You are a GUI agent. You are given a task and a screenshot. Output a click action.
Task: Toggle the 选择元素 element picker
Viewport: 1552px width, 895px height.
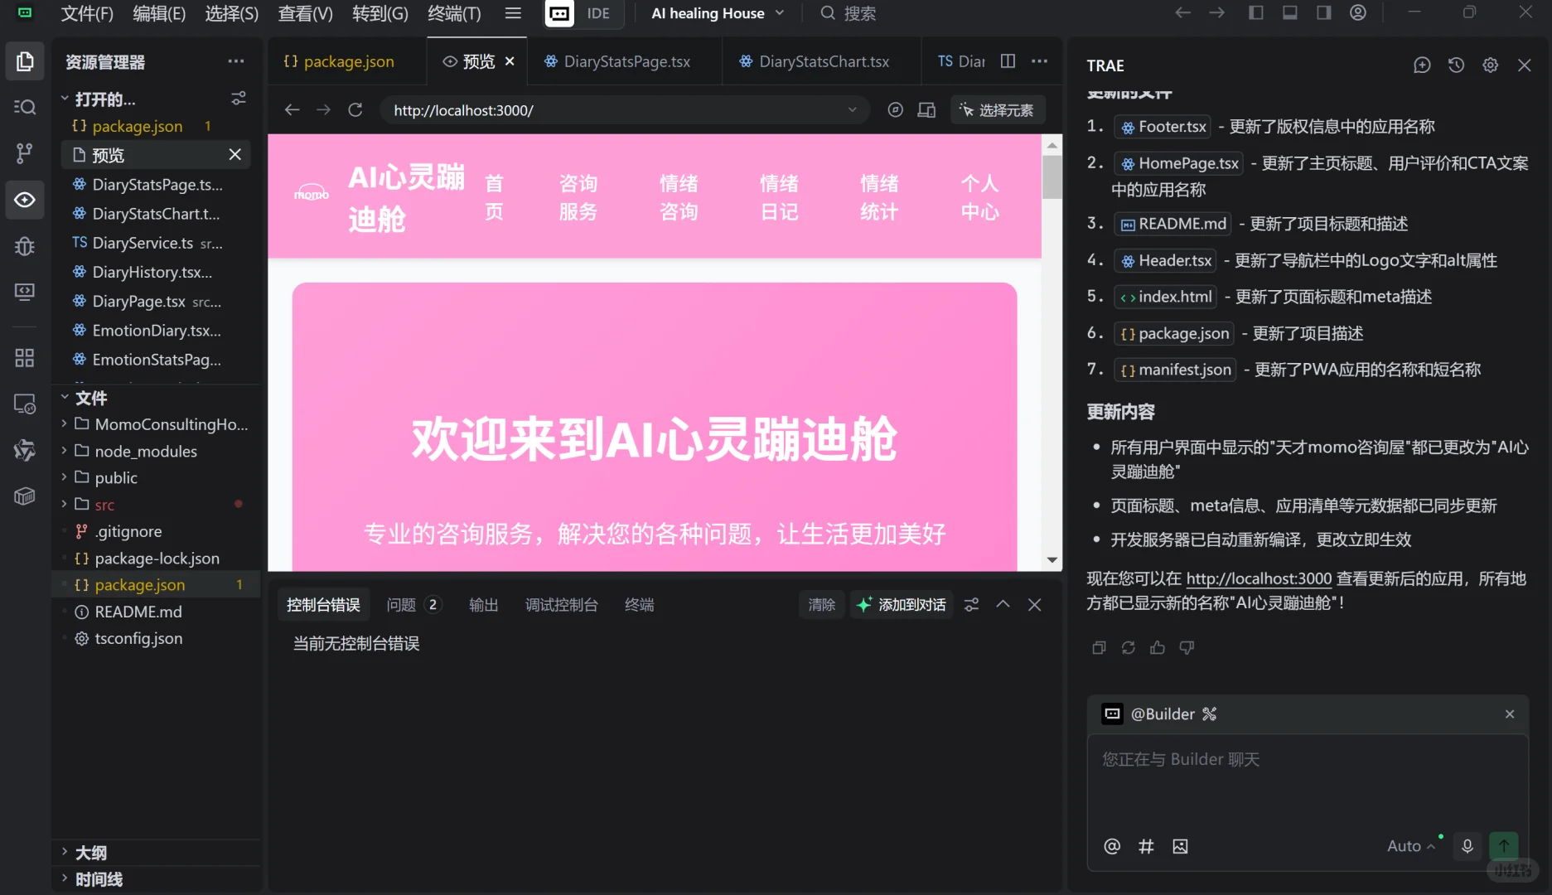coord(998,109)
